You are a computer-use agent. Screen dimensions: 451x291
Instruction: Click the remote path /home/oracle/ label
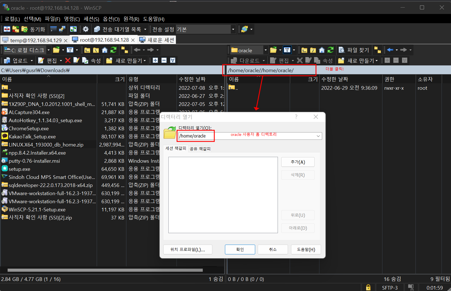tap(261, 70)
